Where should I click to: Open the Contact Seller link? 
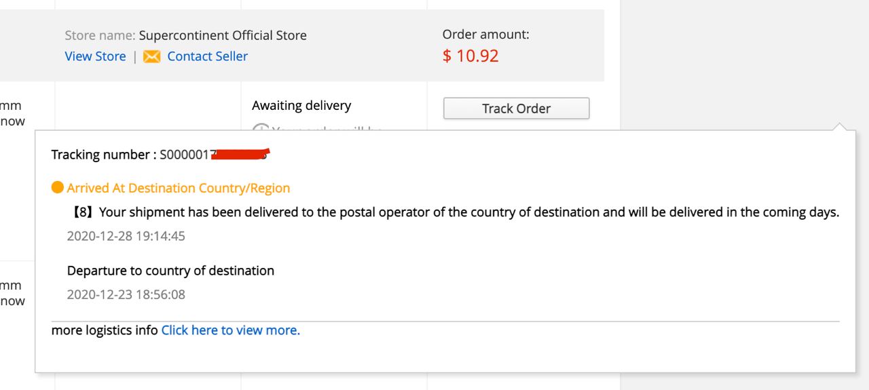(207, 56)
